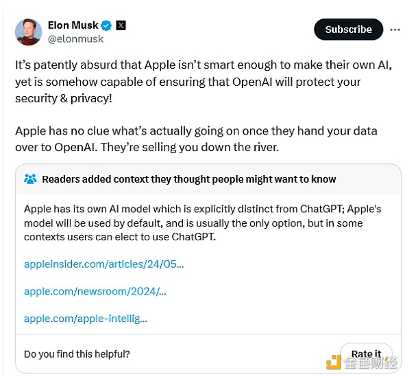405x377 pixels.
Task: Open the apple.com/newsroom link
Action: pyautogui.click(x=95, y=291)
